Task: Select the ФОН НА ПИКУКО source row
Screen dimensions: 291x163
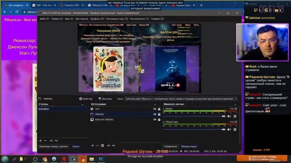Action: (125, 120)
